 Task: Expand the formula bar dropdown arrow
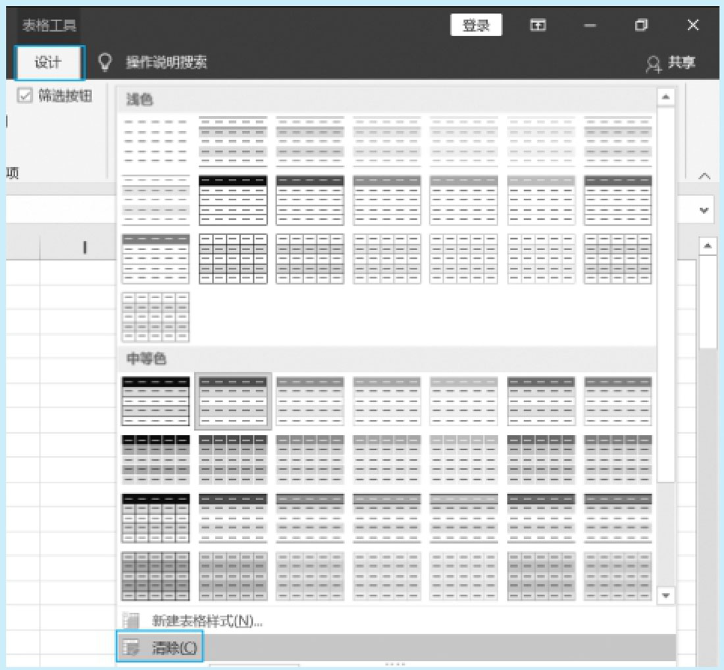tap(704, 211)
